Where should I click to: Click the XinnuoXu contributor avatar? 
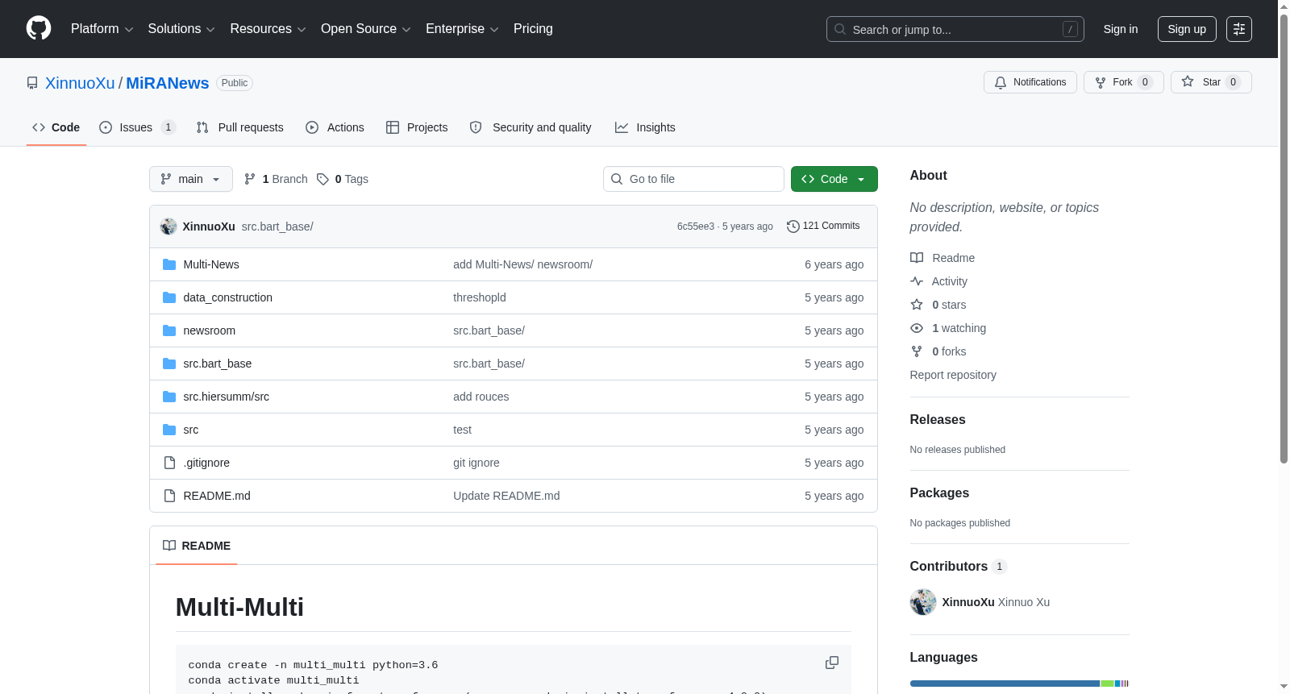923,602
